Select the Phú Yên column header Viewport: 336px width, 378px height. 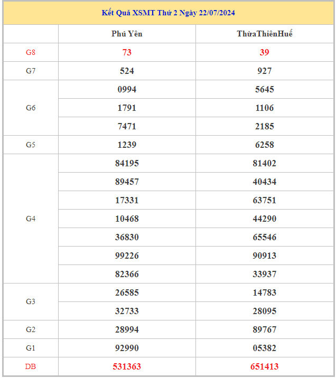click(127, 34)
